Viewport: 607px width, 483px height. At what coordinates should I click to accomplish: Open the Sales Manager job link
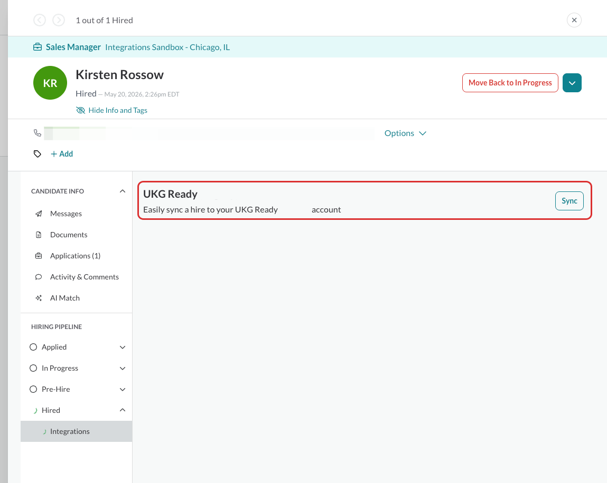(x=73, y=47)
